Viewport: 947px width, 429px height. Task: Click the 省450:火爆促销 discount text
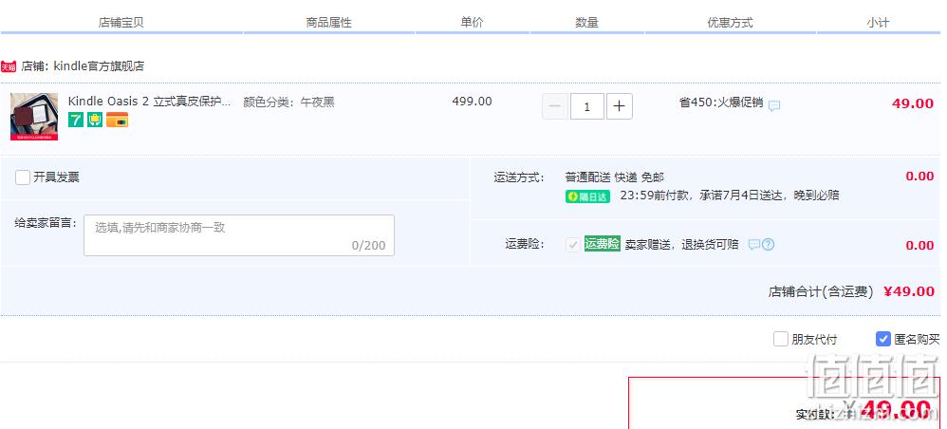coord(721,103)
